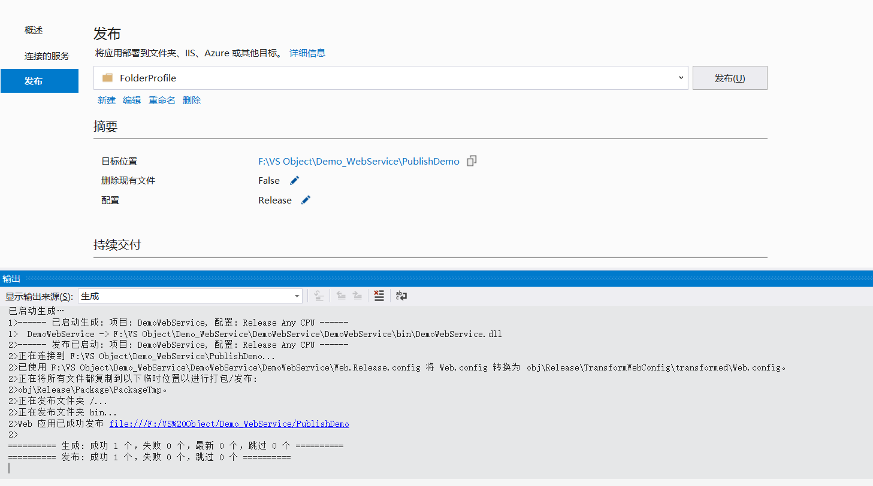
Task: Create a new profile with 新建
Action: click(106, 100)
